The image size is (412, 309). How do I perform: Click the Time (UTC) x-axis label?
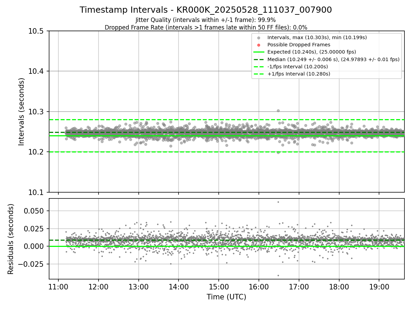coord(226,297)
